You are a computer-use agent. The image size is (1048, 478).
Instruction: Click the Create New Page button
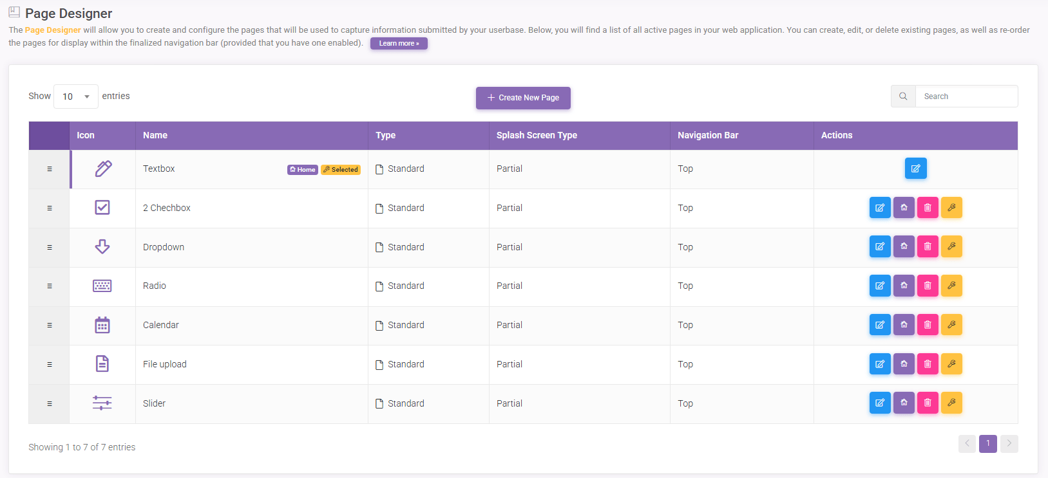523,98
